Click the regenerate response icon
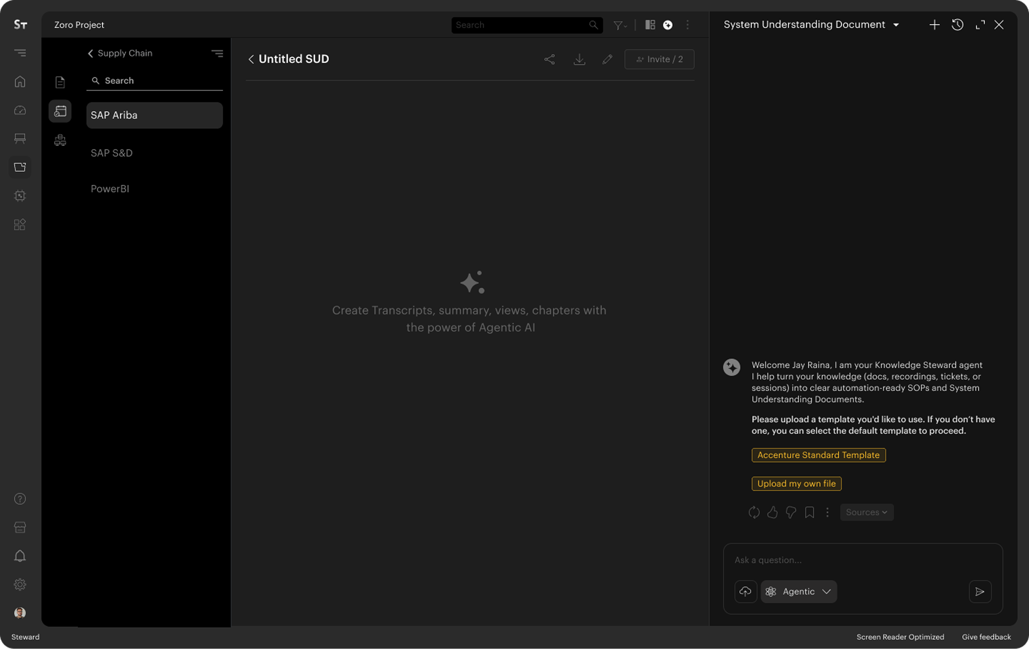 tap(754, 512)
